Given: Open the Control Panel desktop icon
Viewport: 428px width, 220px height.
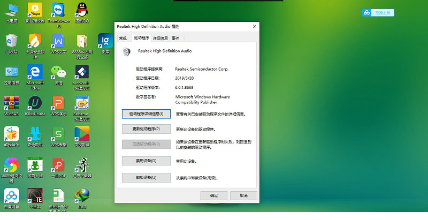Looking at the screenshot, I should pos(12,75).
